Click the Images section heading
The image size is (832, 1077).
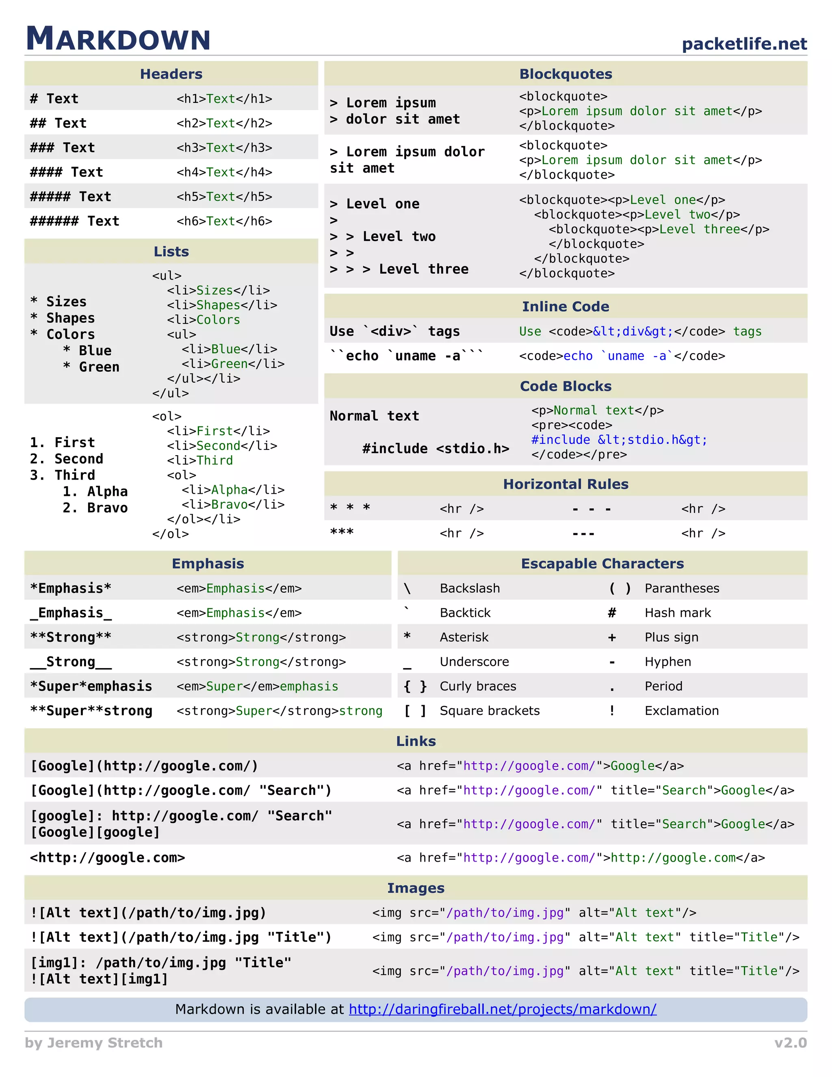pyautogui.click(x=416, y=888)
